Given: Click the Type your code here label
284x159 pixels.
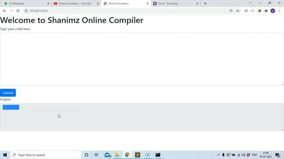Looking at the screenshot, I should pyautogui.click(x=15, y=29).
